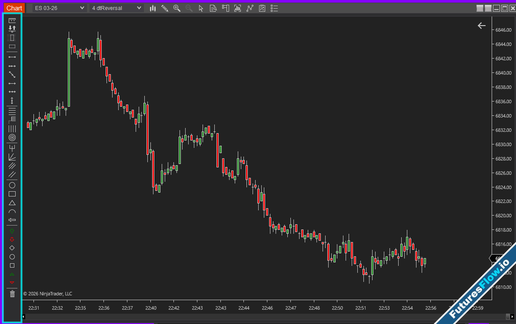Choose the Andrews Pitchfork tool
516x324 pixels.
click(12, 148)
